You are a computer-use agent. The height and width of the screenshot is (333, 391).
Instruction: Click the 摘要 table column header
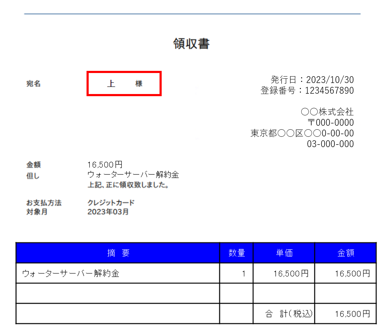(x=118, y=253)
